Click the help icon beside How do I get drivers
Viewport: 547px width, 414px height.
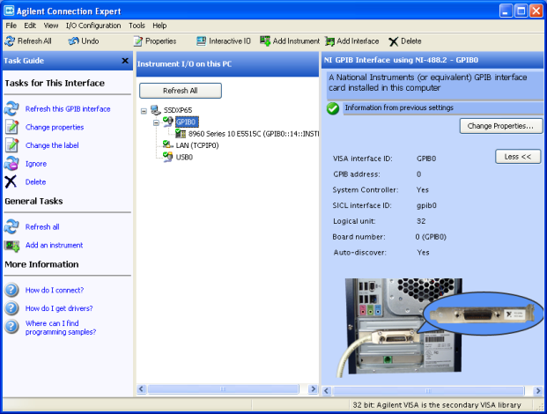pos(11,308)
